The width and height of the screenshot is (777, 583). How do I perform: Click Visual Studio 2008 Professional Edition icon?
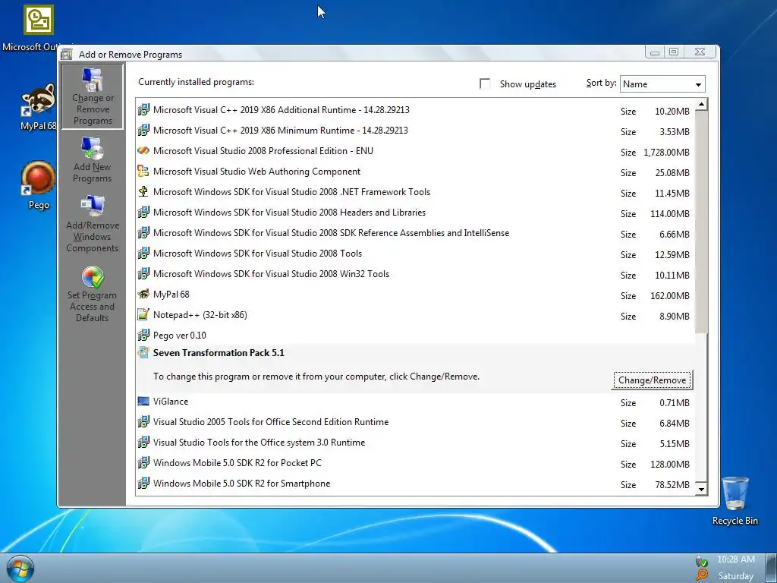coord(143,151)
